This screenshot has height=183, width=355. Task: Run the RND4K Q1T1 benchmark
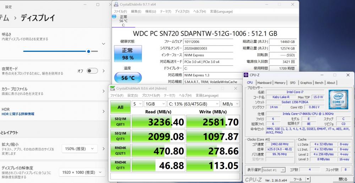coord(120,165)
